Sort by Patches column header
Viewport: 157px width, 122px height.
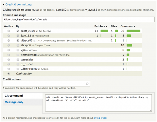click(101, 26)
